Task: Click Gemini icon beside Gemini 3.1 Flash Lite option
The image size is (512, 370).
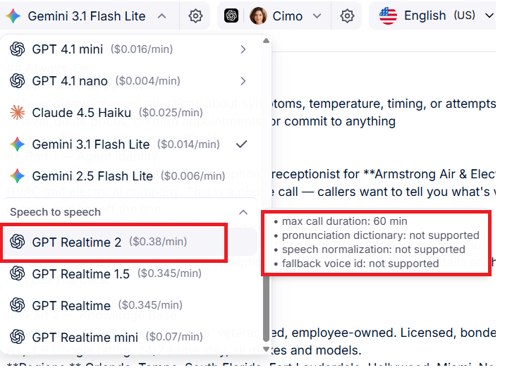Action: [18, 144]
